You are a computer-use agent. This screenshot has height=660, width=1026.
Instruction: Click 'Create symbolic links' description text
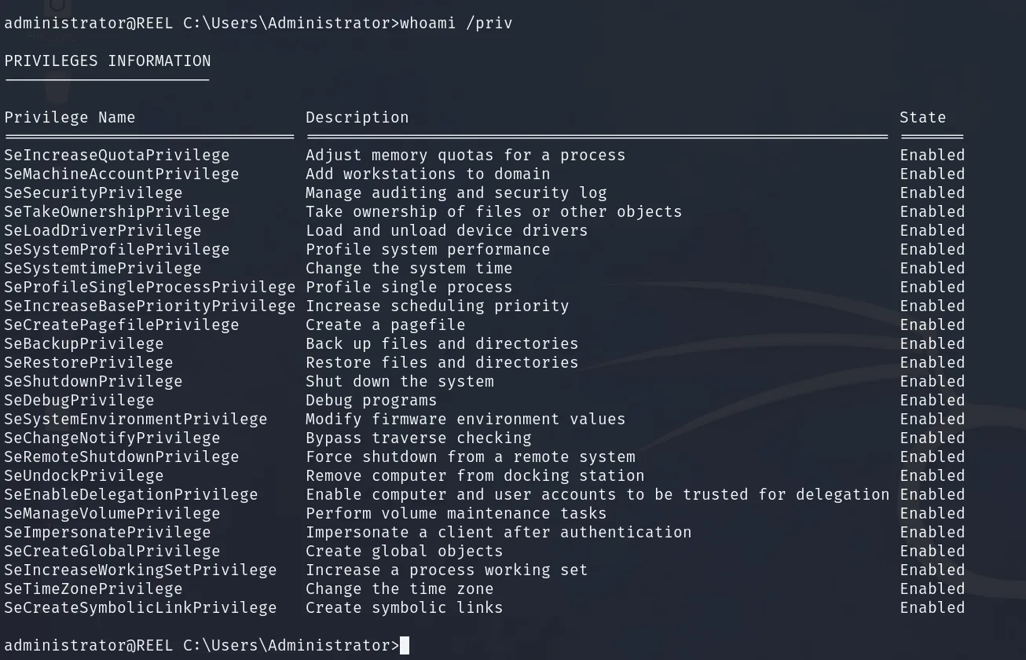(405, 607)
